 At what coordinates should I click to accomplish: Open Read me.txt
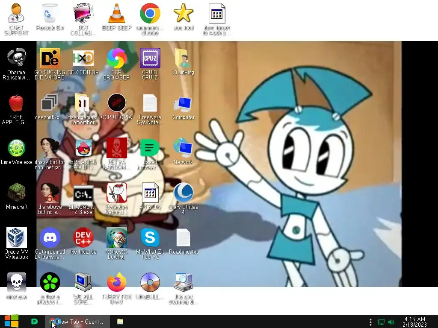(183, 242)
